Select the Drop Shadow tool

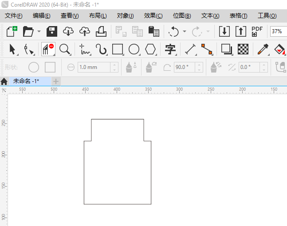coord(227,49)
